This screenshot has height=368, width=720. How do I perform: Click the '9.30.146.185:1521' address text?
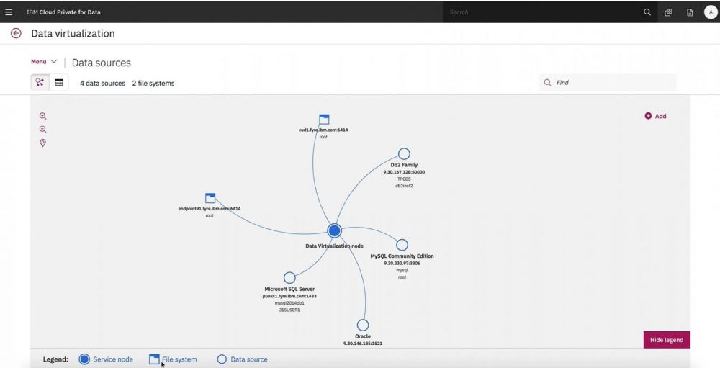pos(363,344)
